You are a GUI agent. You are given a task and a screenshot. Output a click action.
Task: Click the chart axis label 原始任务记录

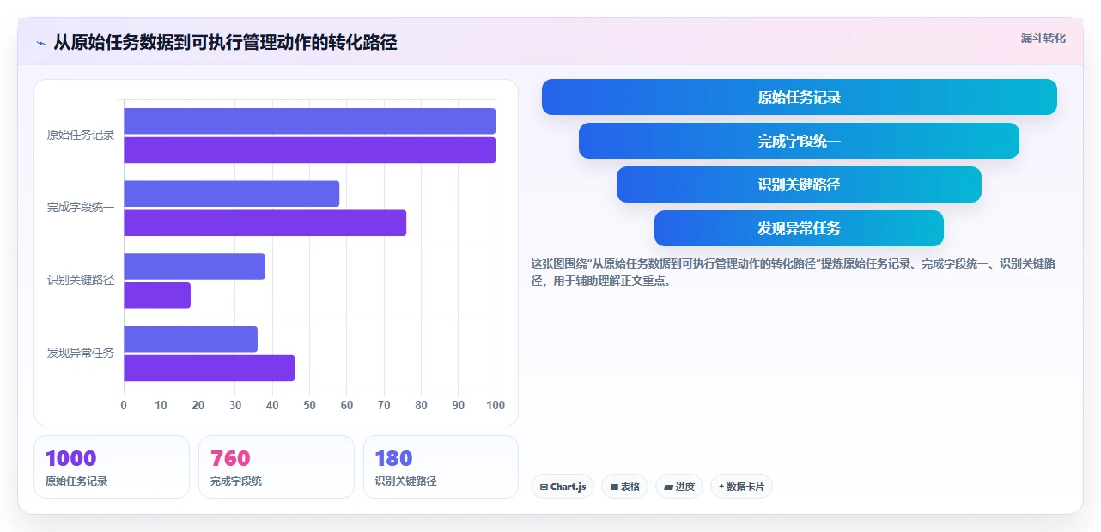81,135
